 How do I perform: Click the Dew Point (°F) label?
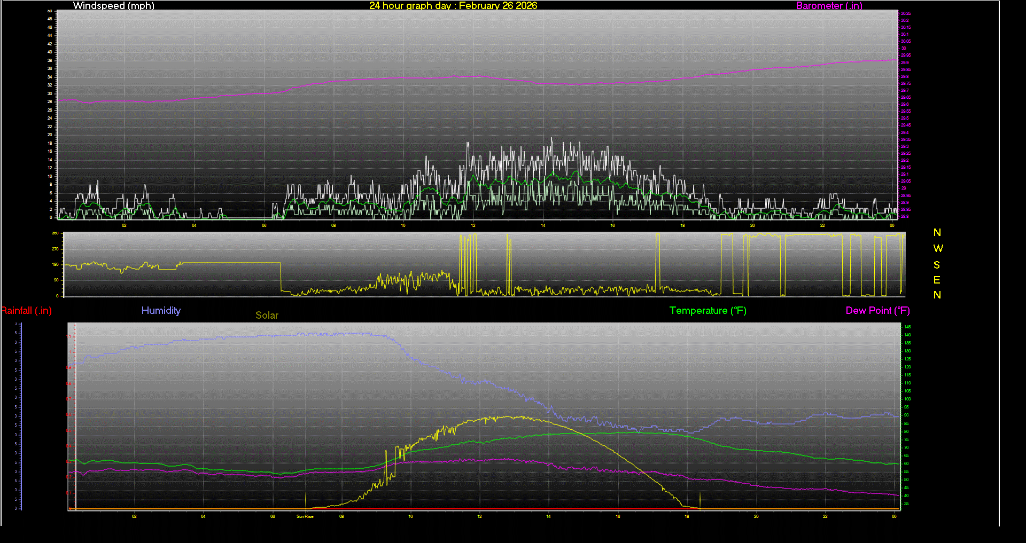coord(877,310)
